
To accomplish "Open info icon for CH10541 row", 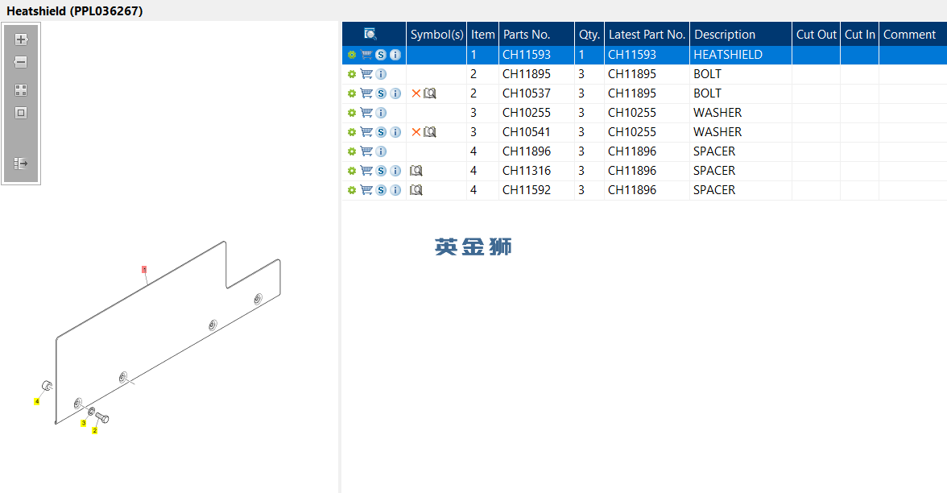I will [395, 132].
